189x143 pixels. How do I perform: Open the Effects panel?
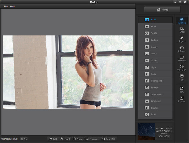[182, 49]
